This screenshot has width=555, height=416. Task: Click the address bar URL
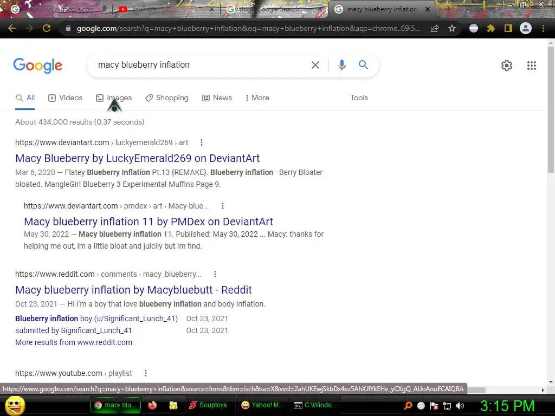[248, 28]
